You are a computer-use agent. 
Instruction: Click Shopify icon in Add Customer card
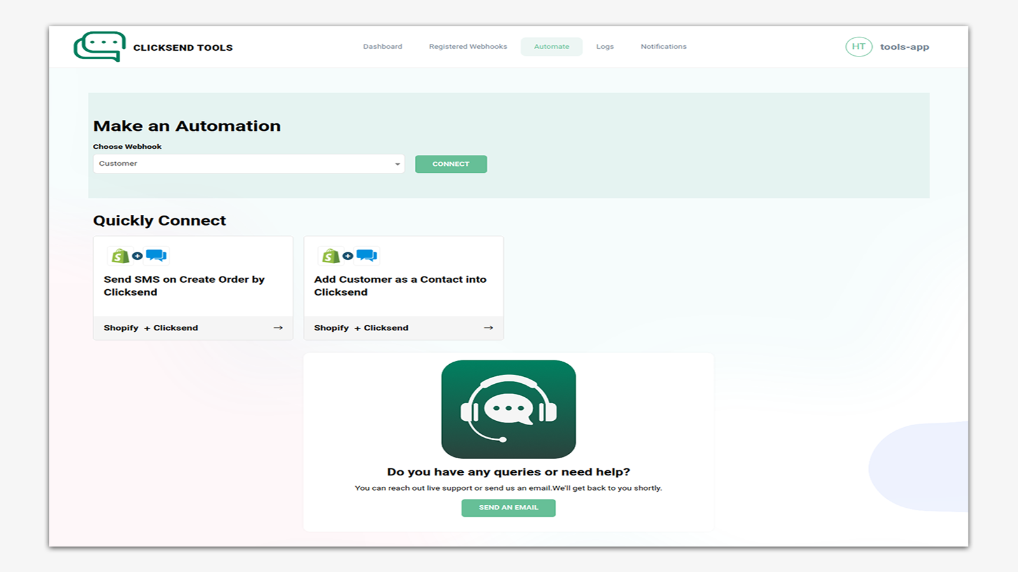pyautogui.click(x=330, y=255)
